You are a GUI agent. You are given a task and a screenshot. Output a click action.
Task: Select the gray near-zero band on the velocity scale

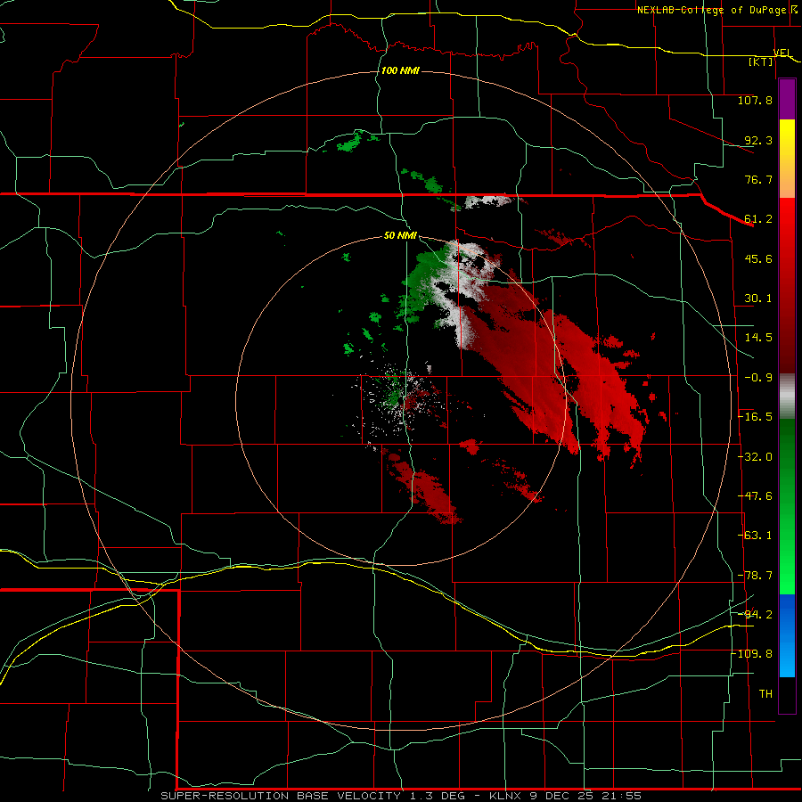[787, 397]
